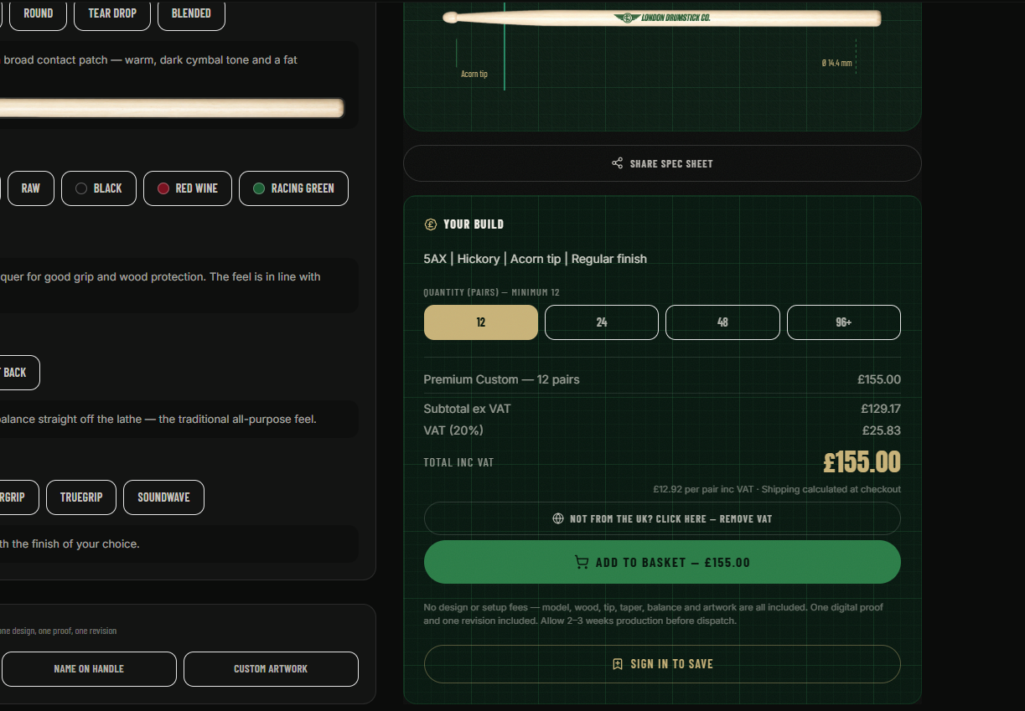Viewport: 1025px width, 711px height.
Task: Choose the Truegrip grip option
Action: coord(81,497)
